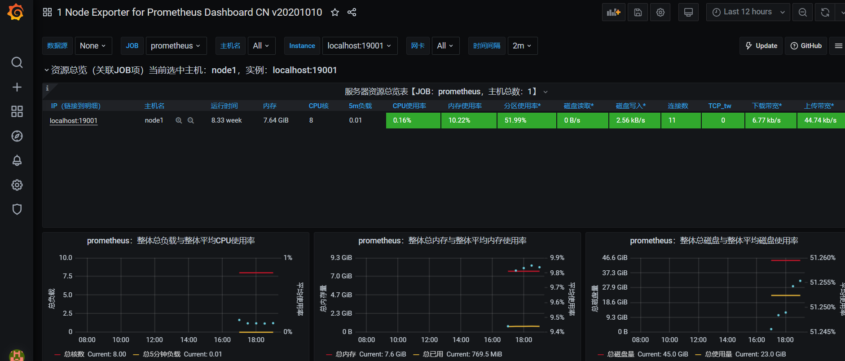Open the localhost:19001 IP link in table
The image size is (845, 361).
(74, 120)
